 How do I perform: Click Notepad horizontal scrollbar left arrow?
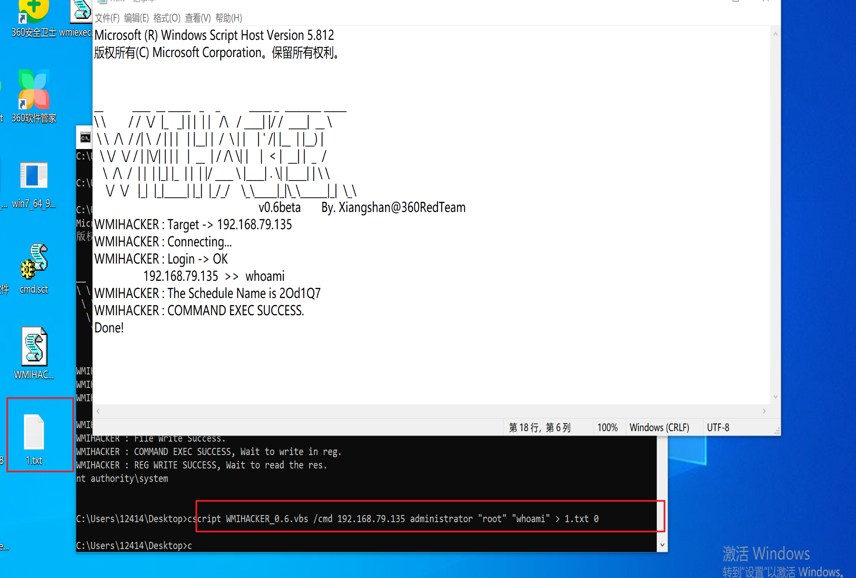[x=98, y=411]
